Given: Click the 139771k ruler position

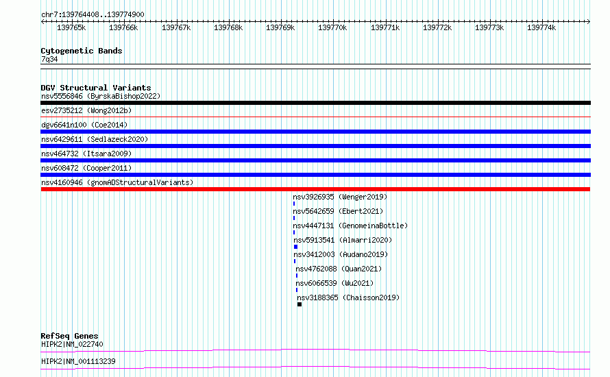Looking at the screenshot, I should (x=385, y=27).
